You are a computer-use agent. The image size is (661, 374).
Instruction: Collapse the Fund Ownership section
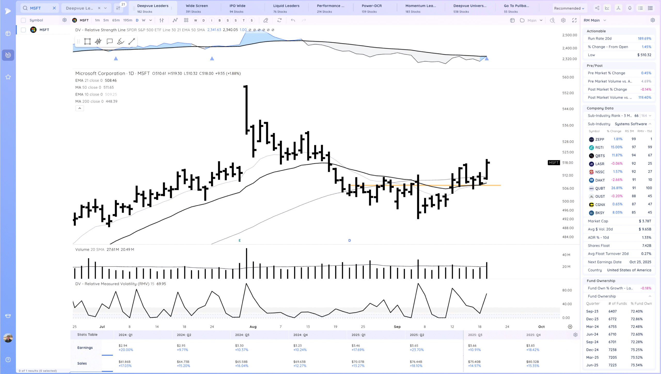650,296
